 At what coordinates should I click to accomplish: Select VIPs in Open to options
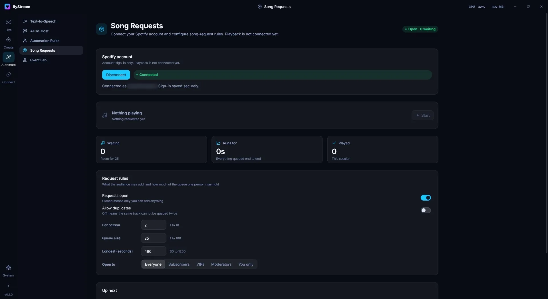tap(200, 264)
